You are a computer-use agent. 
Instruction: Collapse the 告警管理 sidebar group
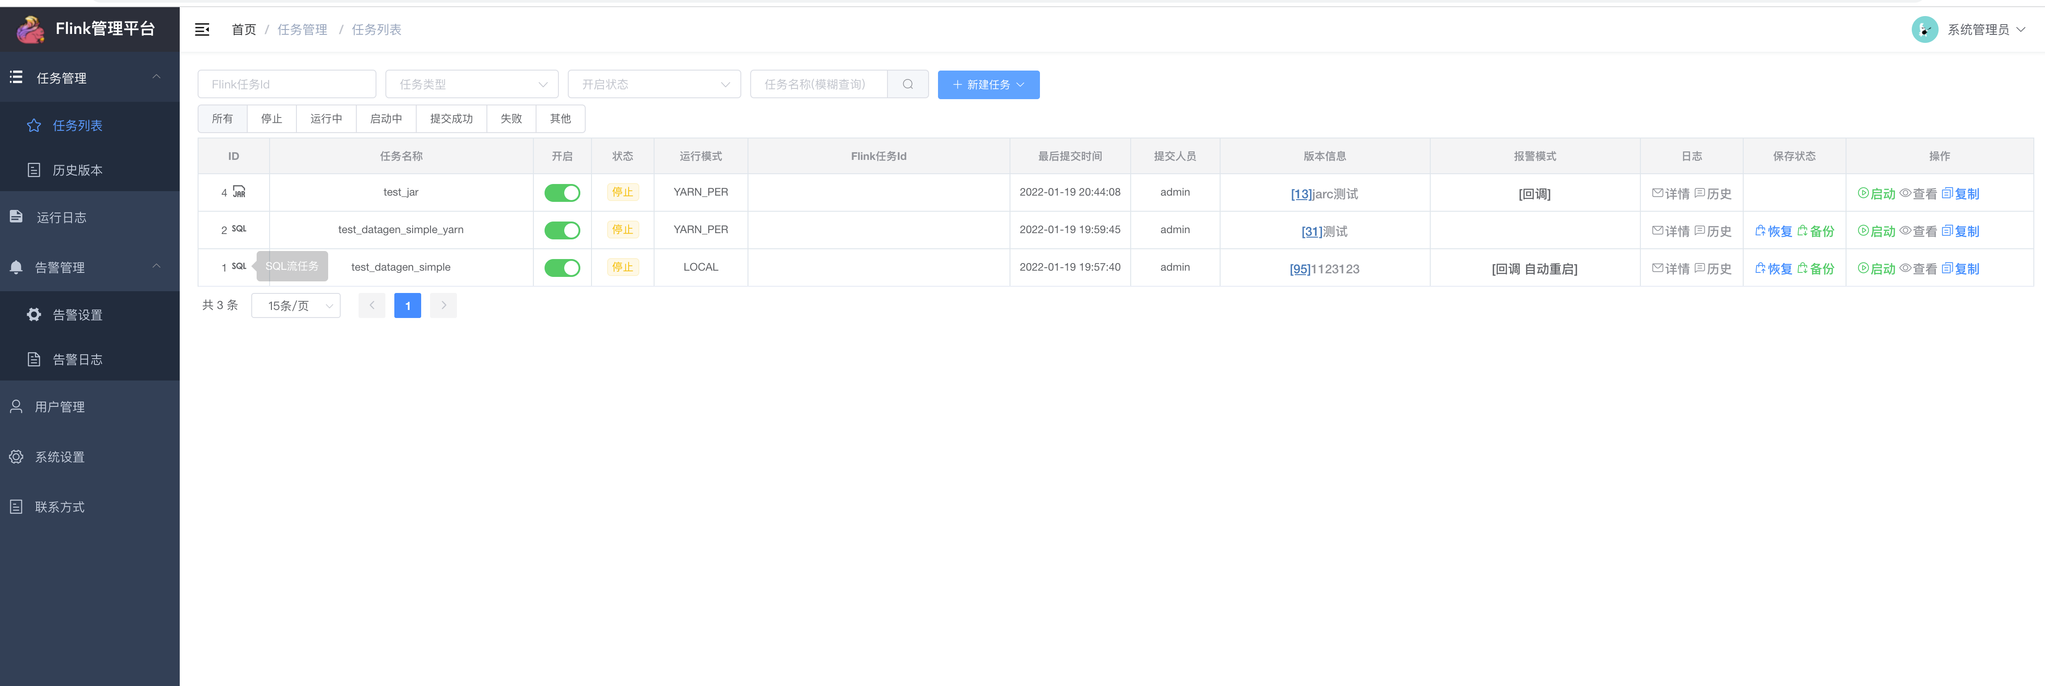coord(90,267)
